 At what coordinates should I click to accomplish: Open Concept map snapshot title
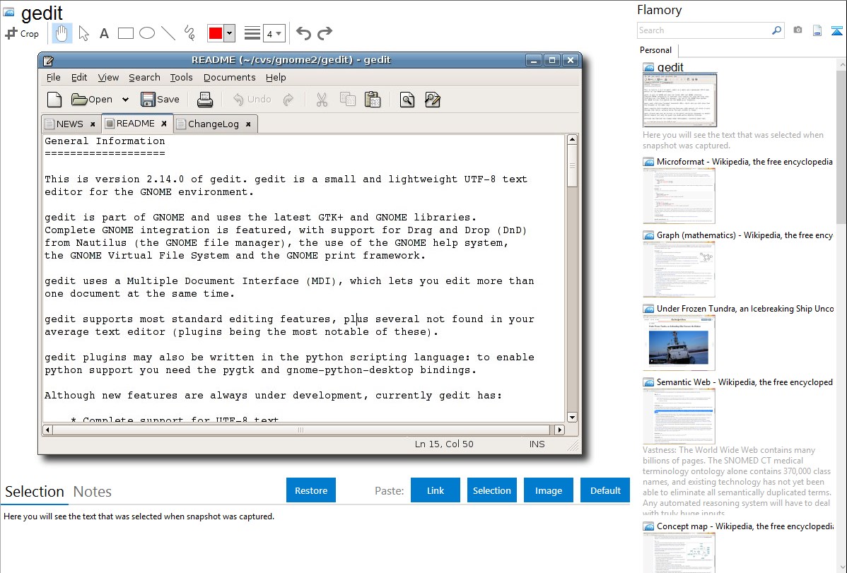point(744,526)
